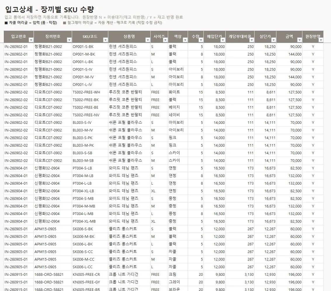Select SKU cell OP001-M-IV

(x=90, y=77)
